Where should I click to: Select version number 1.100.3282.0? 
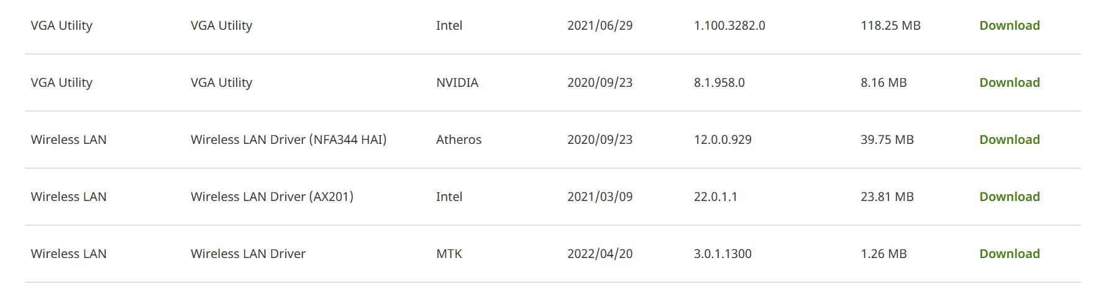729,25
